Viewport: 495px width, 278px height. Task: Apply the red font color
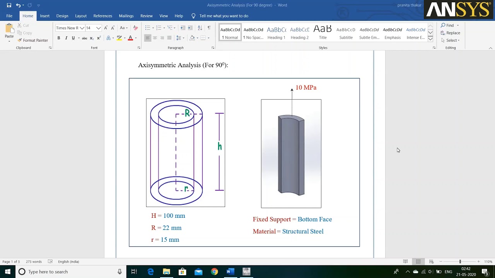click(130, 38)
